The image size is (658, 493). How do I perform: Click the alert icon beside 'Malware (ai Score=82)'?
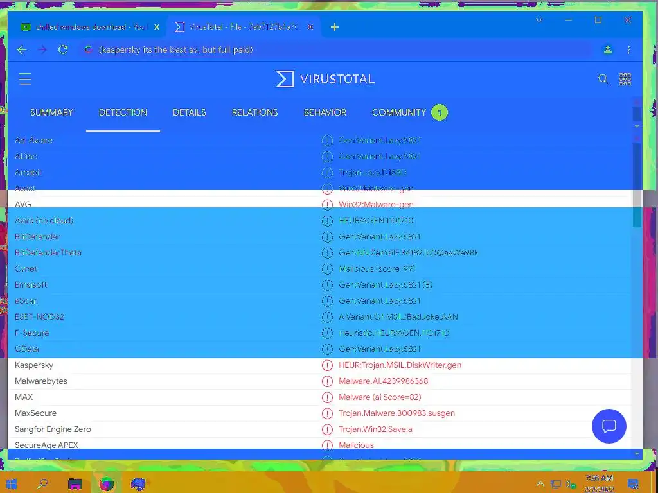click(x=327, y=397)
